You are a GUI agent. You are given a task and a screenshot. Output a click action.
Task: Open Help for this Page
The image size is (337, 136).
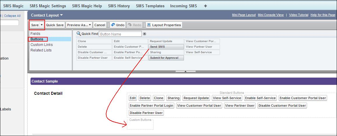(323, 15)
